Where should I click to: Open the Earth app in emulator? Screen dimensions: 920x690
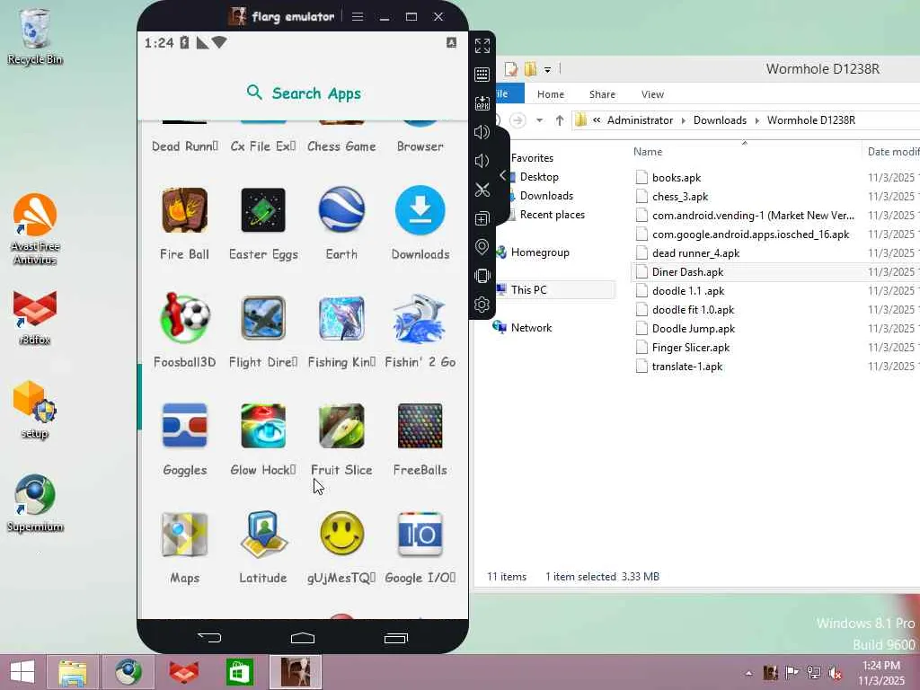[x=341, y=210]
